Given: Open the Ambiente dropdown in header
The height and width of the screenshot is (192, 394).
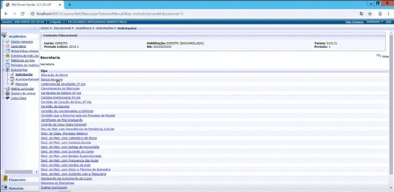Looking at the screenshot, I should 375,21.
